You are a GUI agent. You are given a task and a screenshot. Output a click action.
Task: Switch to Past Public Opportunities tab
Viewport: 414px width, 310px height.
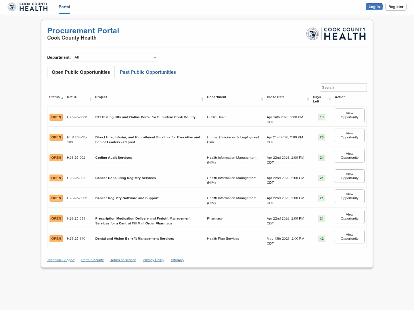pos(148,72)
